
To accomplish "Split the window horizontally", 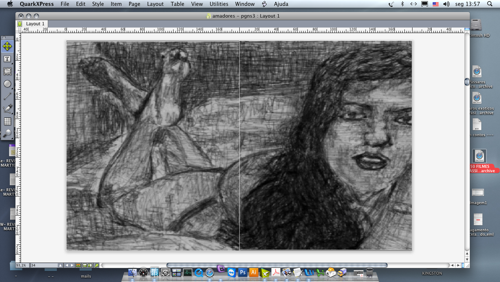I will [x=84, y=265].
